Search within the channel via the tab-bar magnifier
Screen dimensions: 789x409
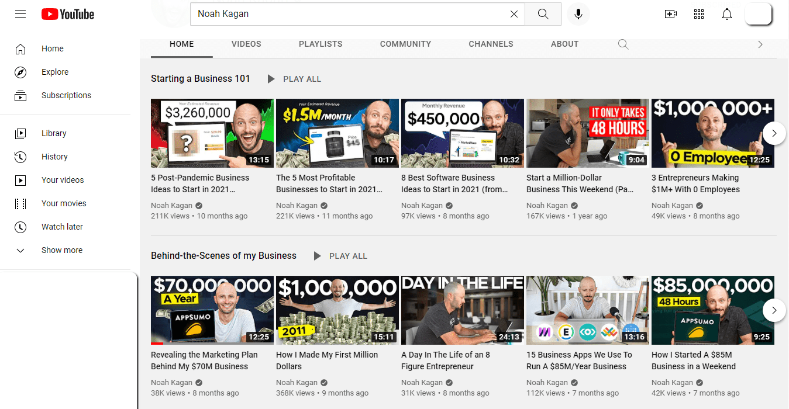click(x=623, y=44)
